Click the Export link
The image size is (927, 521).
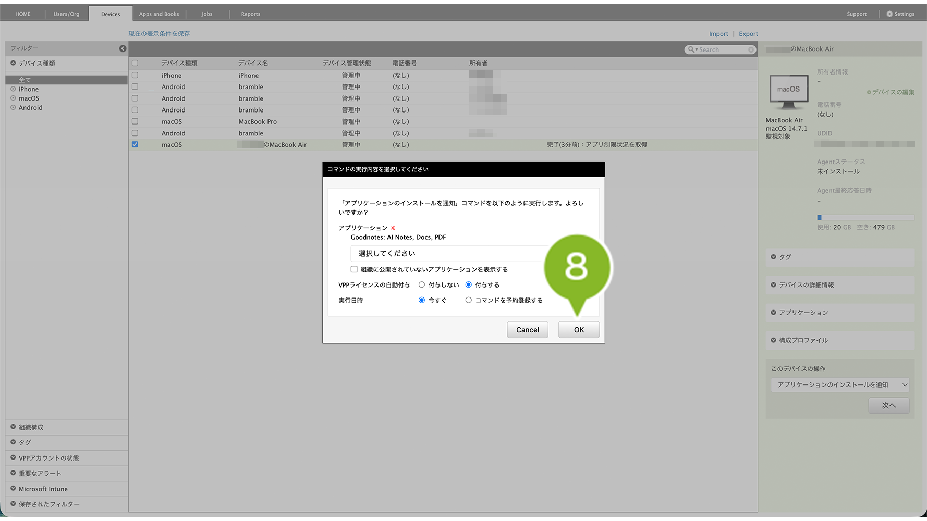click(x=748, y=34)
